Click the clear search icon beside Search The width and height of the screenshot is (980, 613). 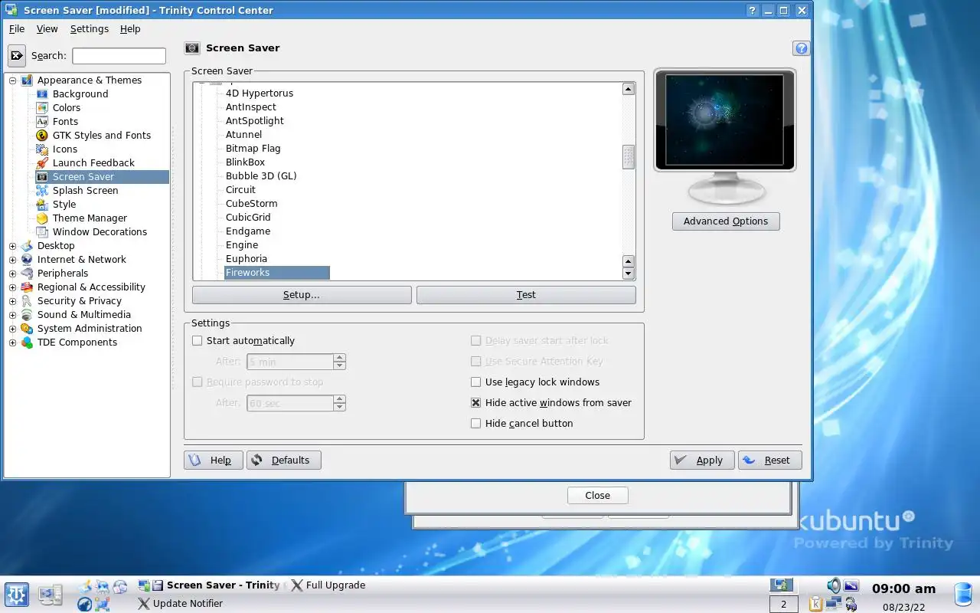tap(17, 56)
